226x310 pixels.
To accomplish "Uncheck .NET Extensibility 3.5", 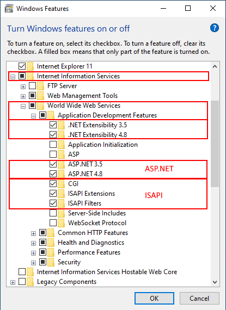I will tap(53, 125).
